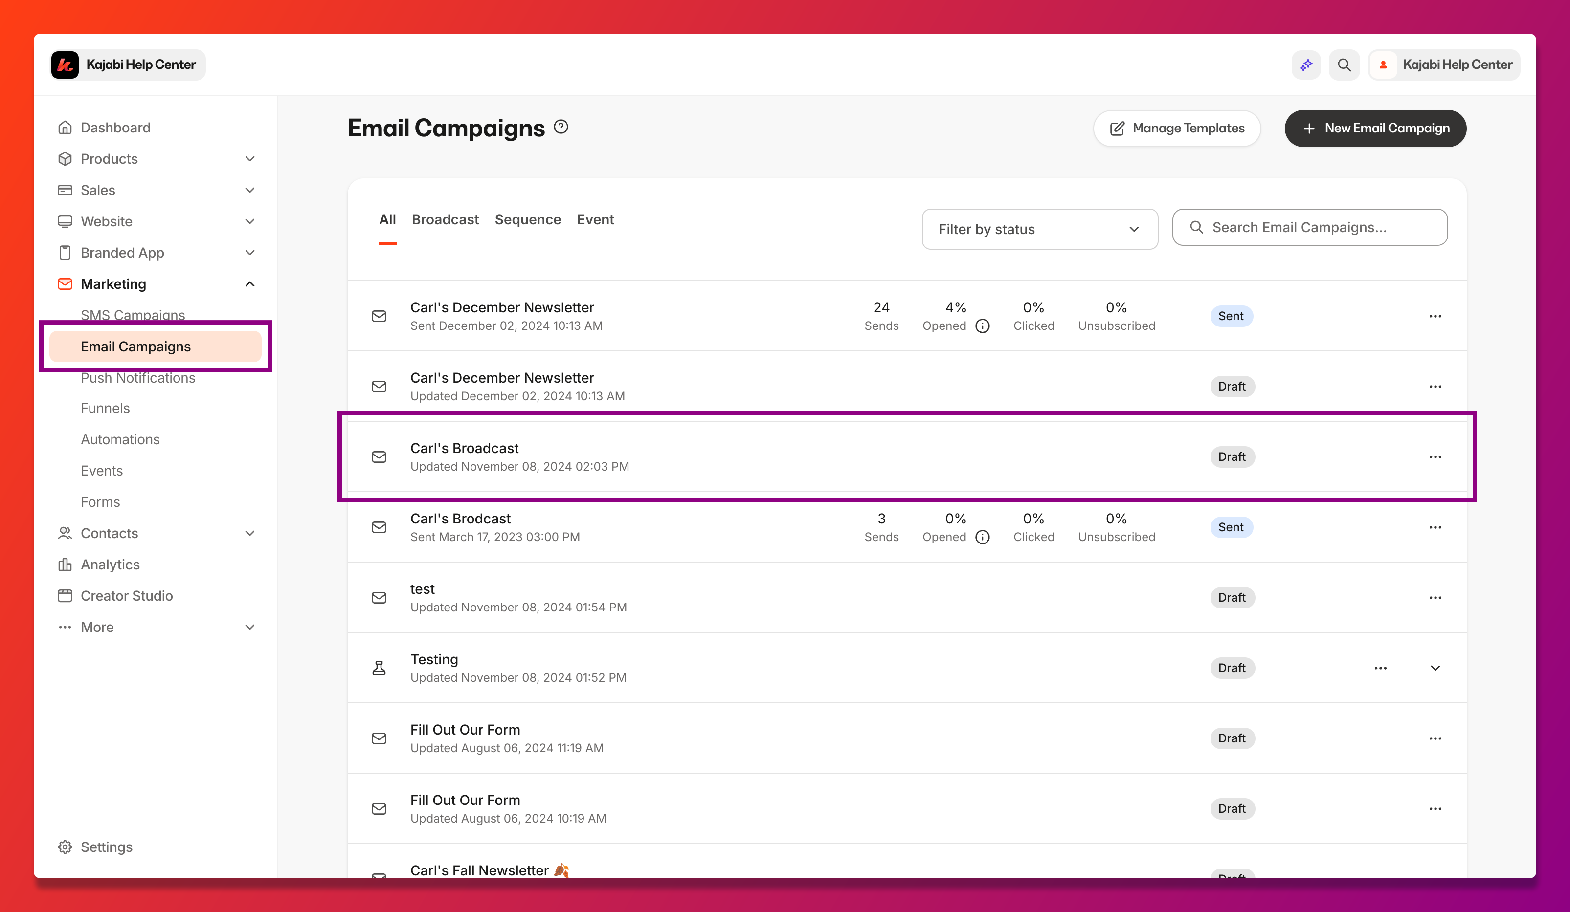The image size is (1570, 912).
Task: Click the Products box icon
Action: point(65,159)
